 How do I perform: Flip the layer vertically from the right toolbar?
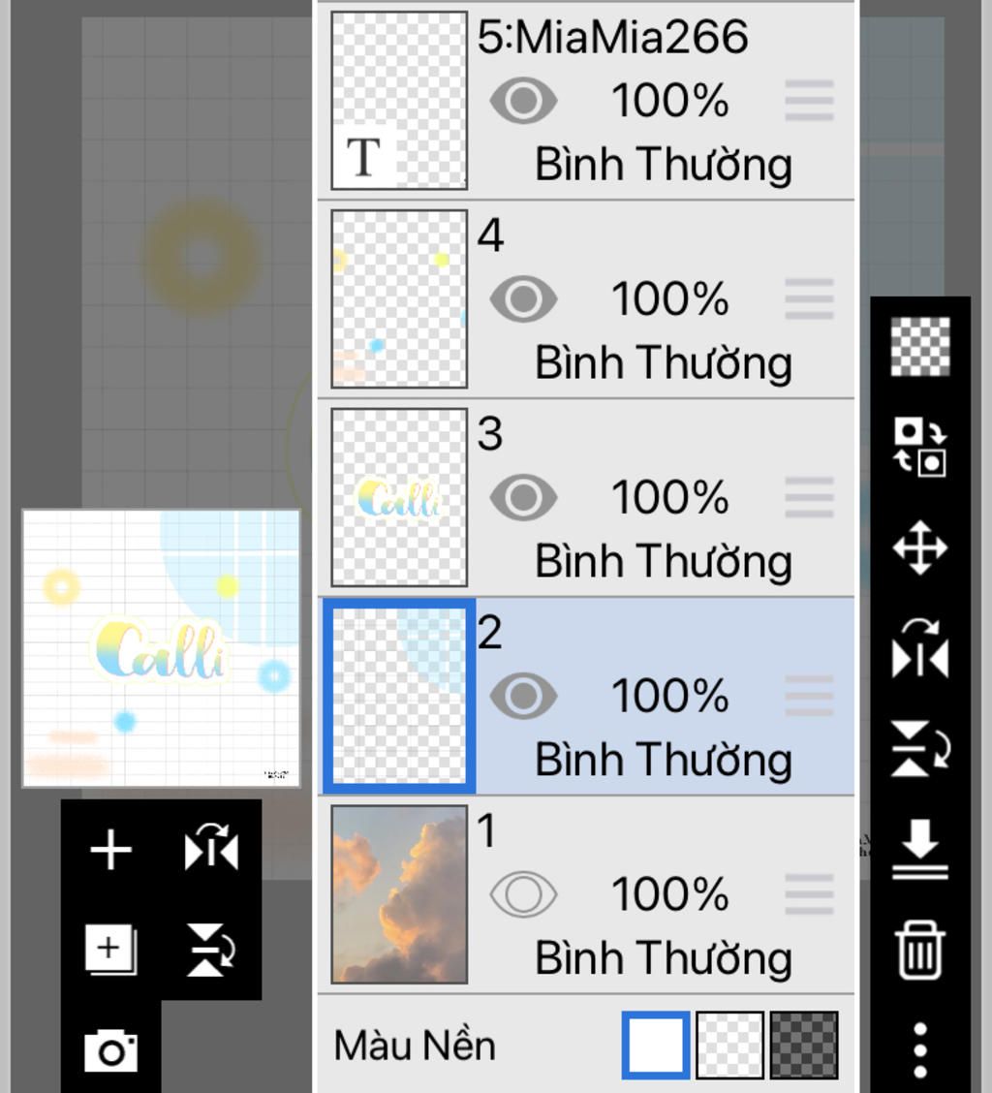[x=920, y=749]
